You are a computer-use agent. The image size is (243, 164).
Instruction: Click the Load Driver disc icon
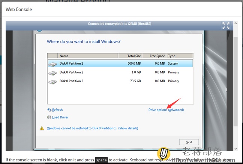(x=49, y=117)
